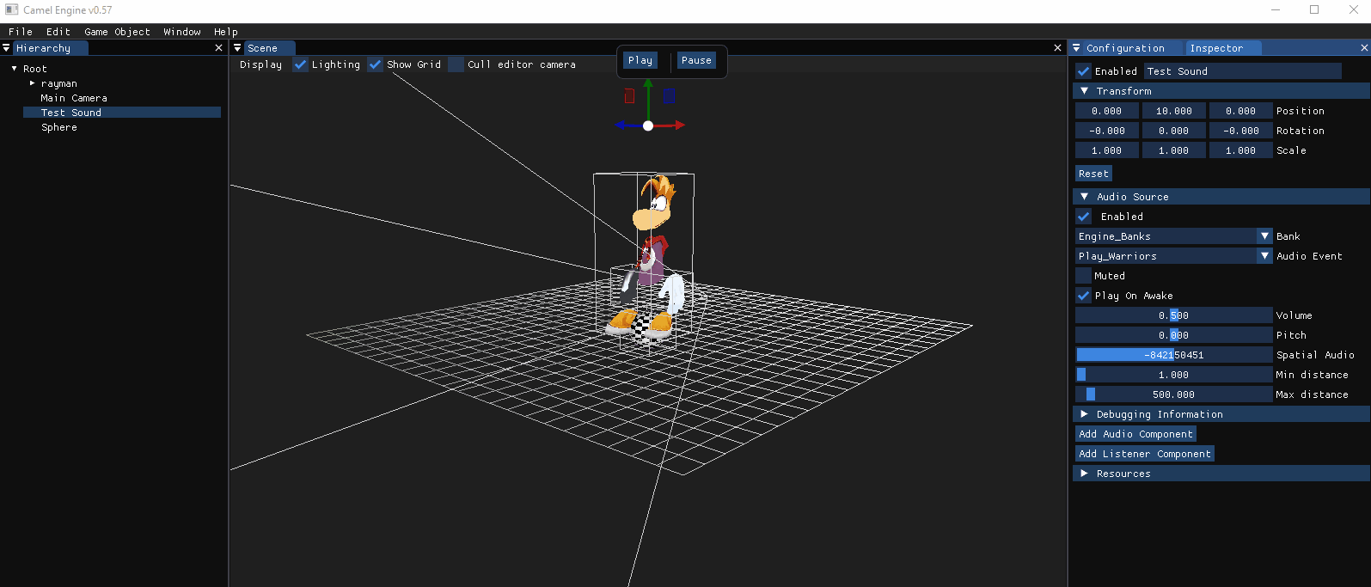Screen dimensions: 1371x587
Task: Close the Scene panel with its X icon
Action: [x=1057, y=48]
